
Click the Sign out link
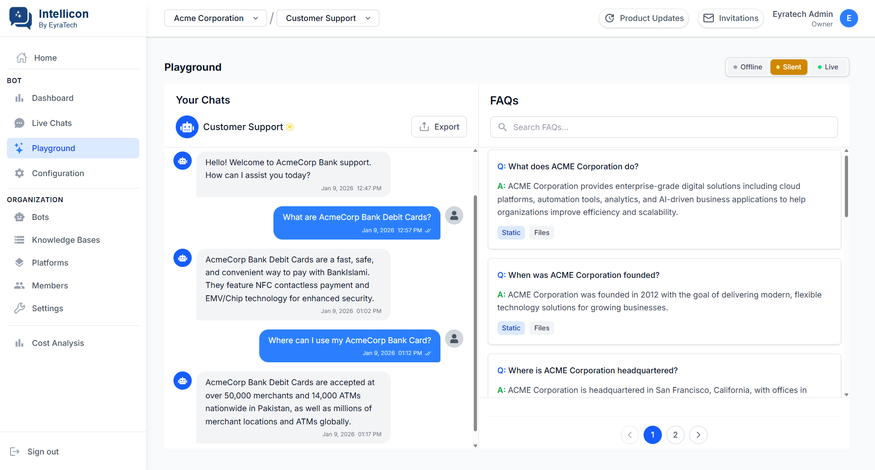click(x=34, y=452)
